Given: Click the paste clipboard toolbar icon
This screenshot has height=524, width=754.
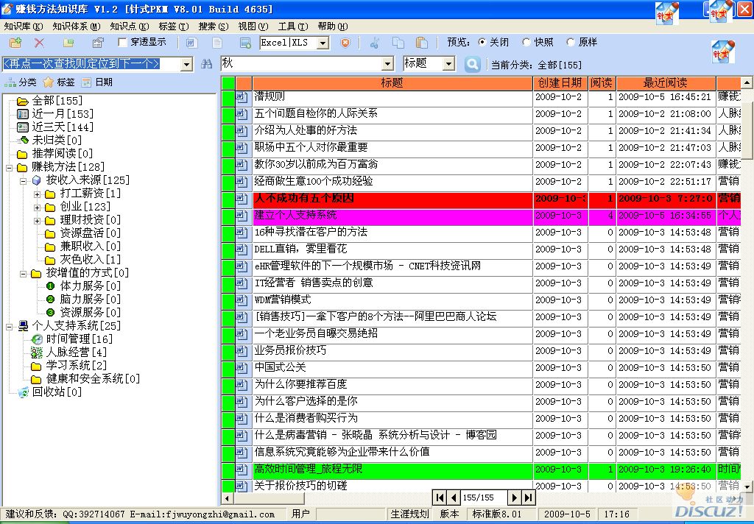Looking at the screenshot, I should (x=421, y=43).
